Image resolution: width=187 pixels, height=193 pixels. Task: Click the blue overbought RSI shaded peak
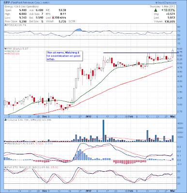tap(79, 30)
